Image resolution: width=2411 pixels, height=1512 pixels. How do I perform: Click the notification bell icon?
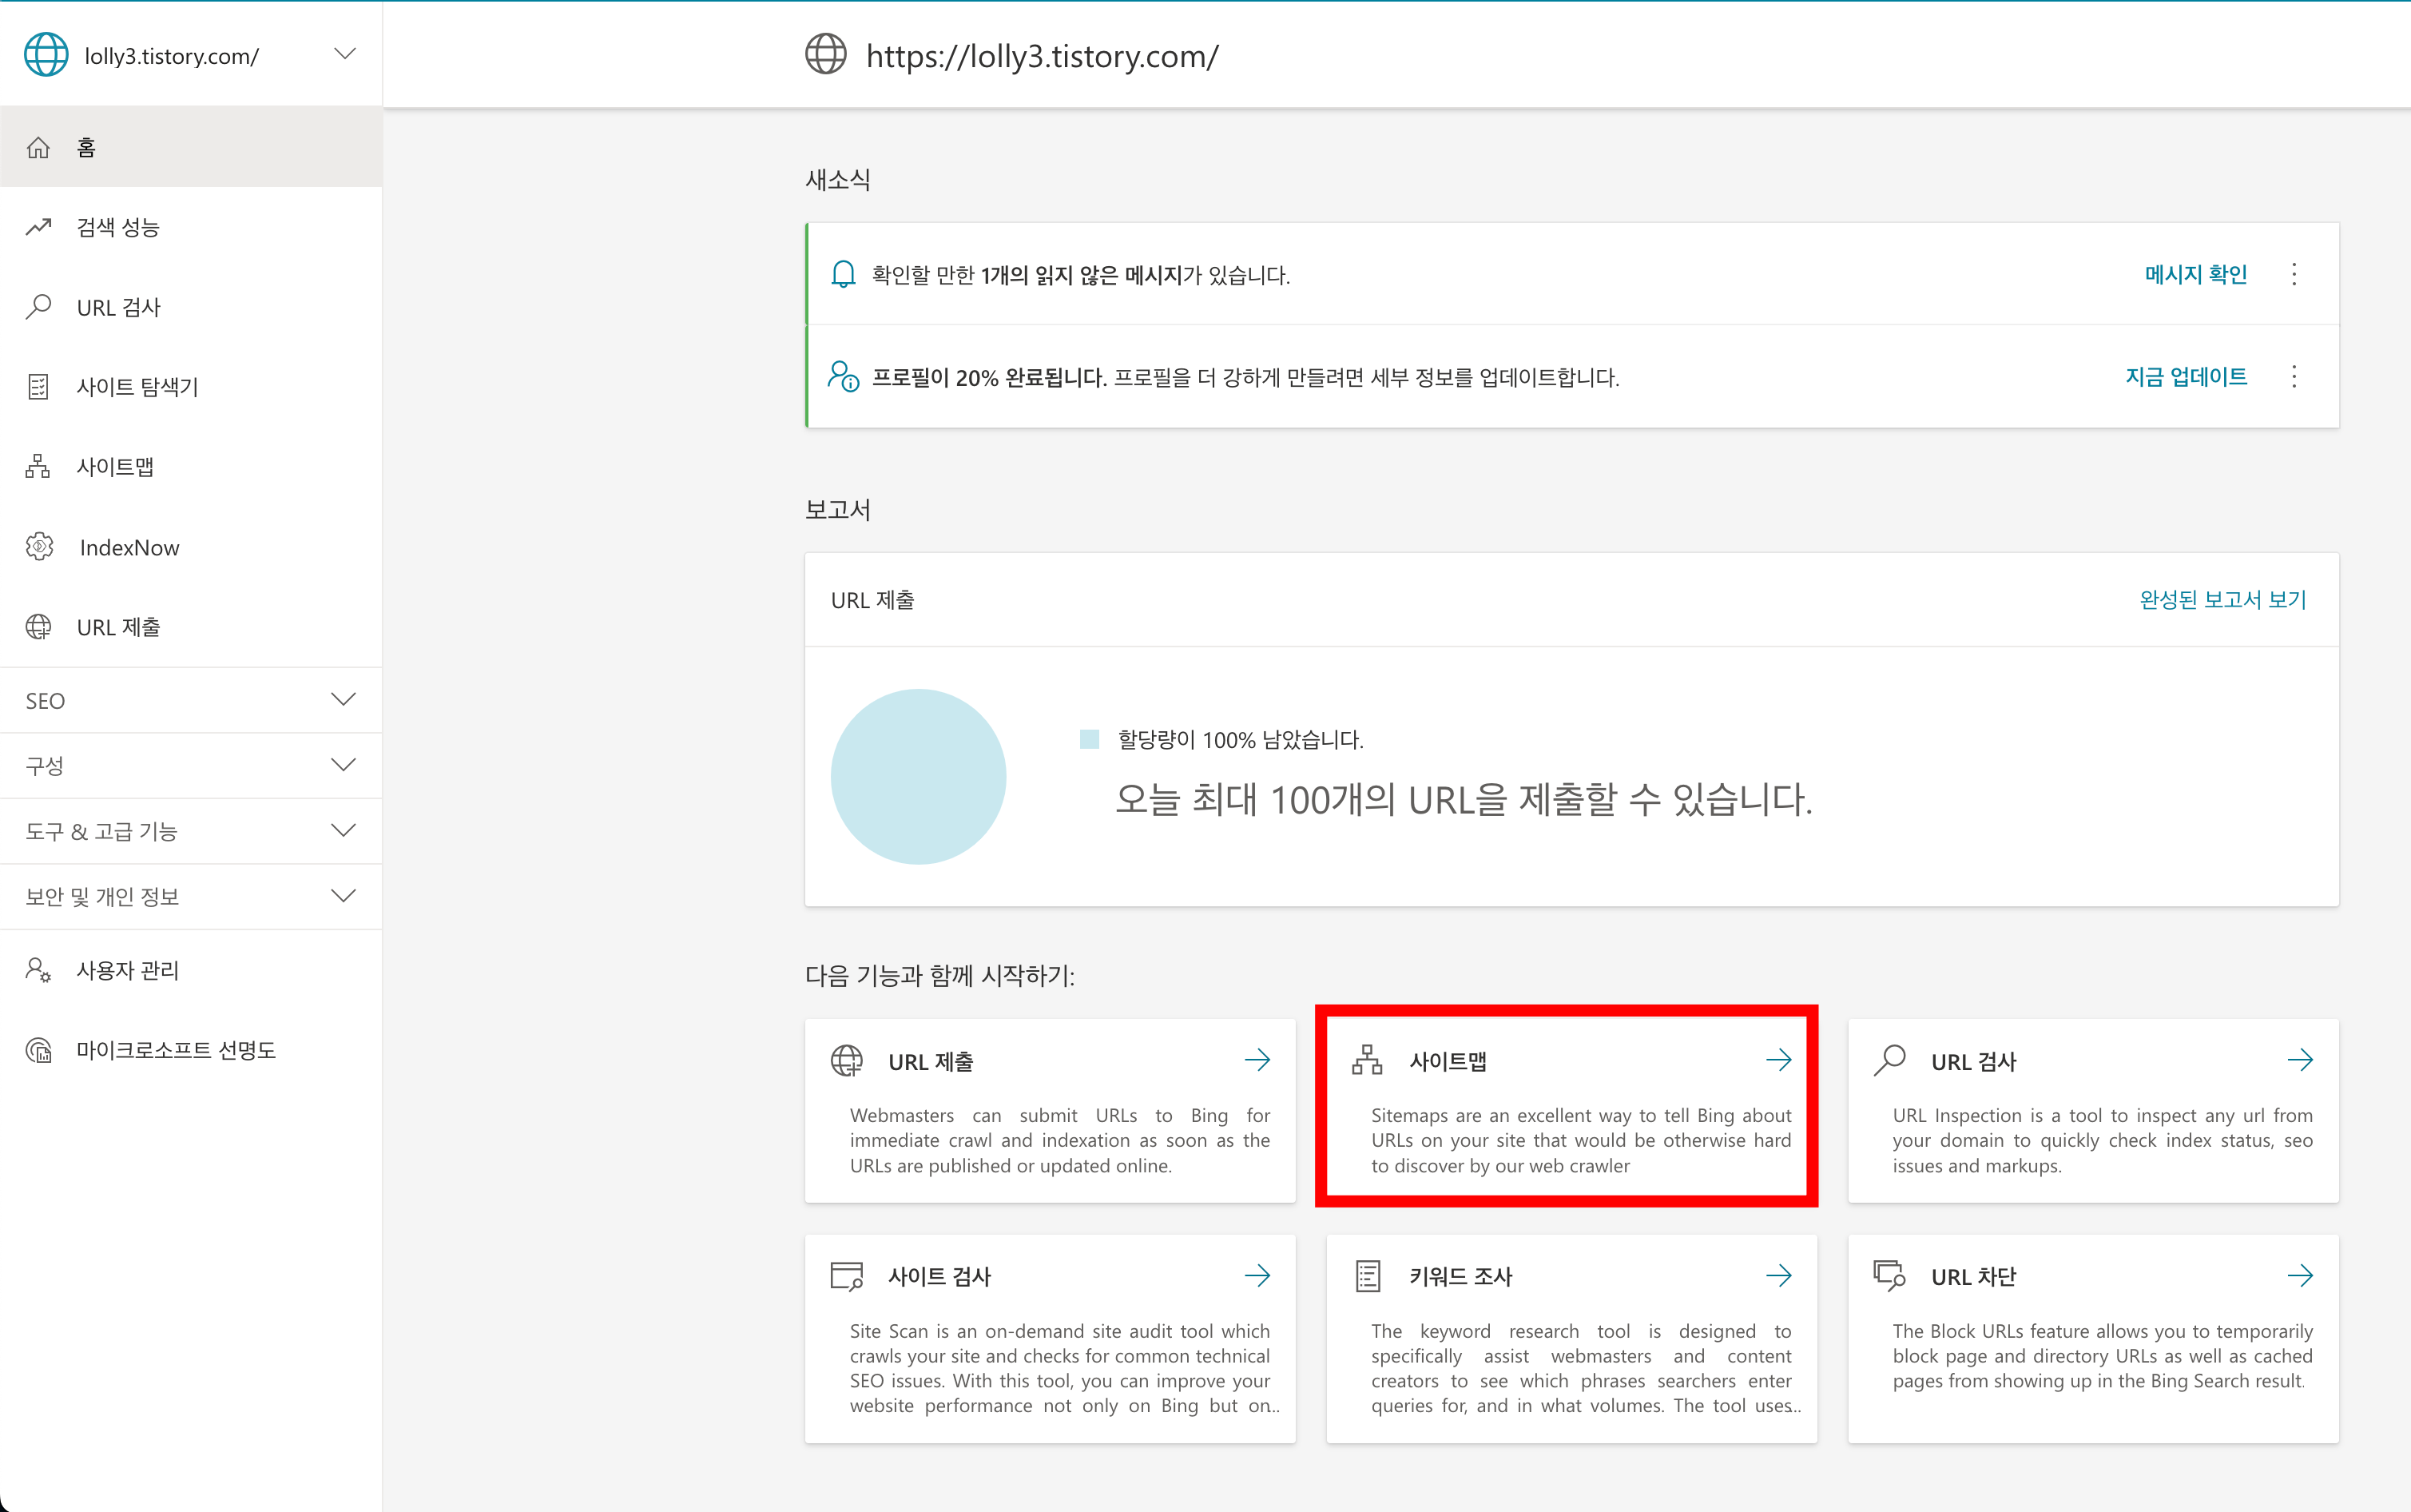click(x=844, y=274)
